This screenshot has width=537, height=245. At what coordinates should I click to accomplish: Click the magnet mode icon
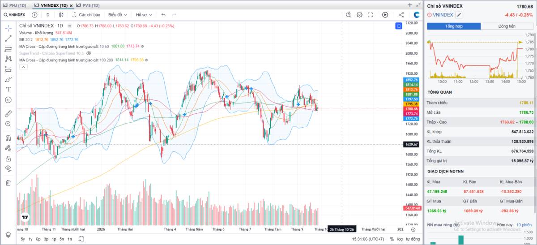tap(8, 138)
